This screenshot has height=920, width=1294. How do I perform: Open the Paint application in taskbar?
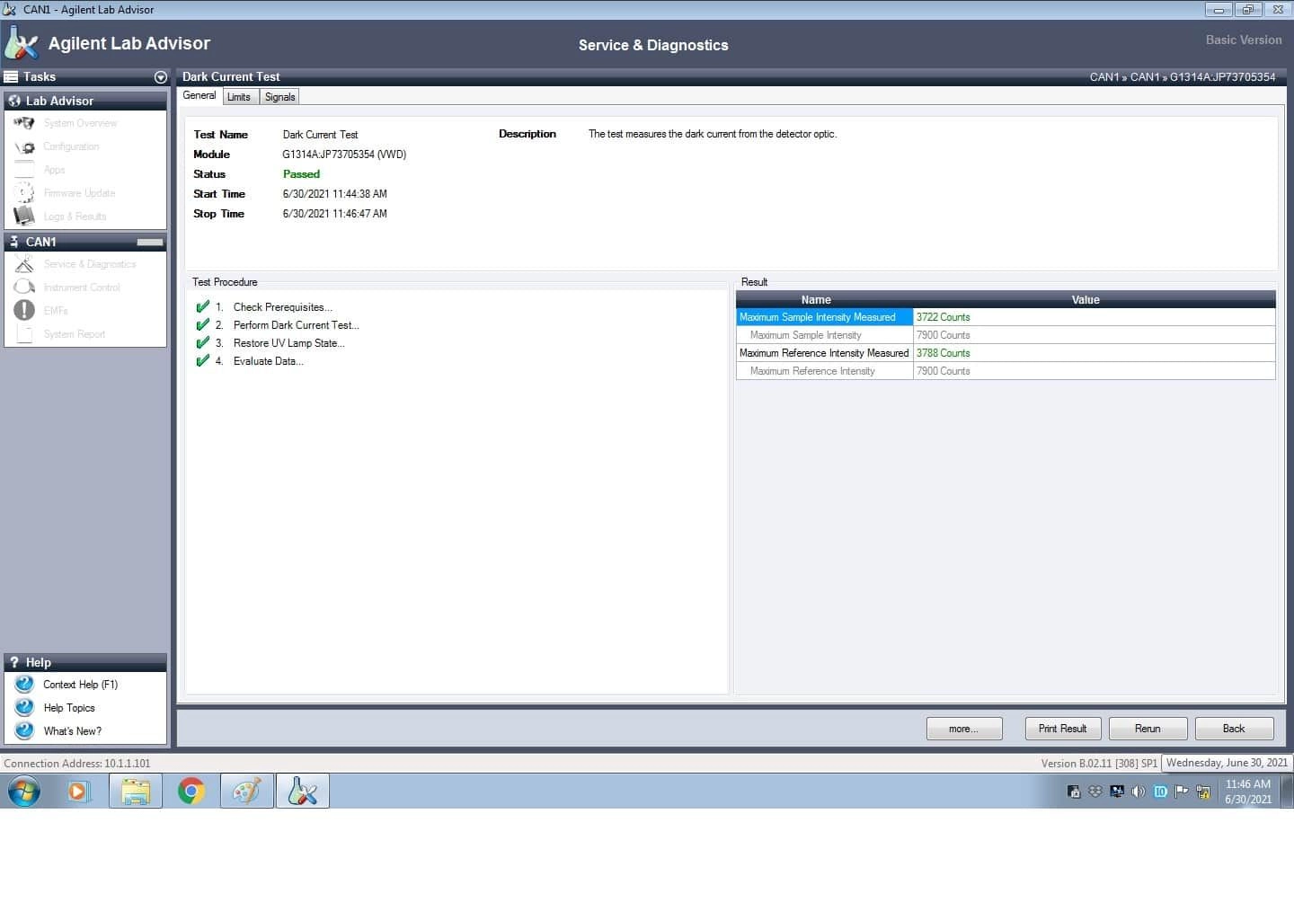(247, 792)
